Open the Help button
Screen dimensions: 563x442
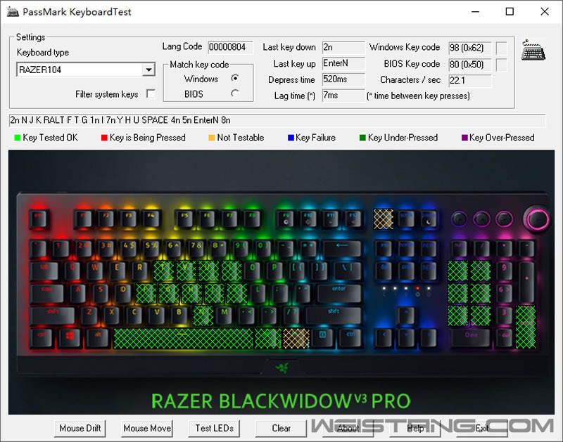pos(415,429)
